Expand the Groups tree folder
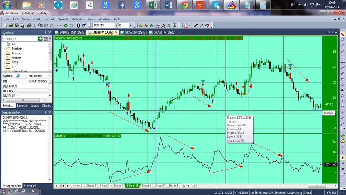 (x=5, y=53)
